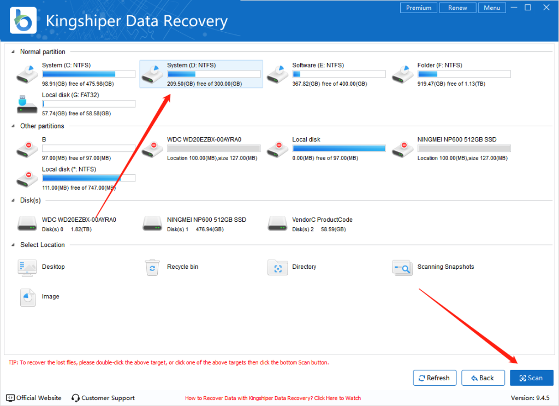Select the Local disk (*: NTFS) drive icon
This screenshot has height=406, width=559.
(27, 179)
